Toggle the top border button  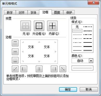tap(15, 43)
